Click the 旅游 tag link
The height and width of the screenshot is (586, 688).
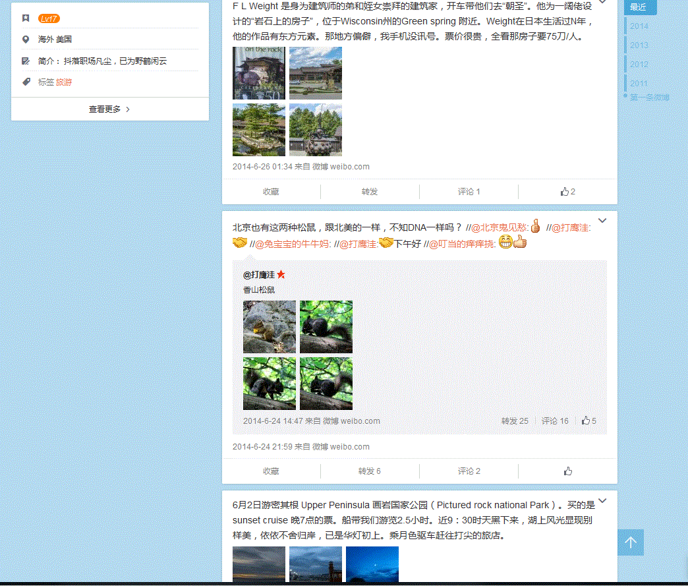(x=64, y=82)
